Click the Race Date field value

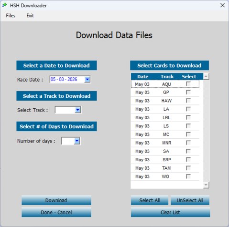(64, 79)
